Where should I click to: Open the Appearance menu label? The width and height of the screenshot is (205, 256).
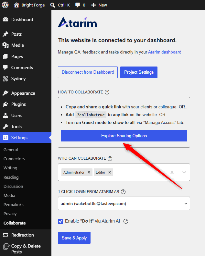pyautogui.click(x=23, y=93)
